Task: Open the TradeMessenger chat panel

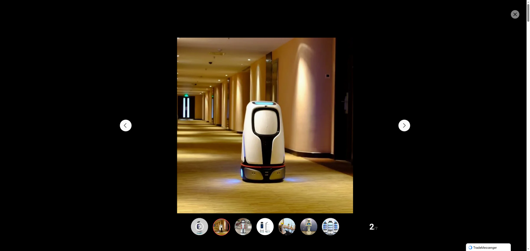Action: click(488, 247)
